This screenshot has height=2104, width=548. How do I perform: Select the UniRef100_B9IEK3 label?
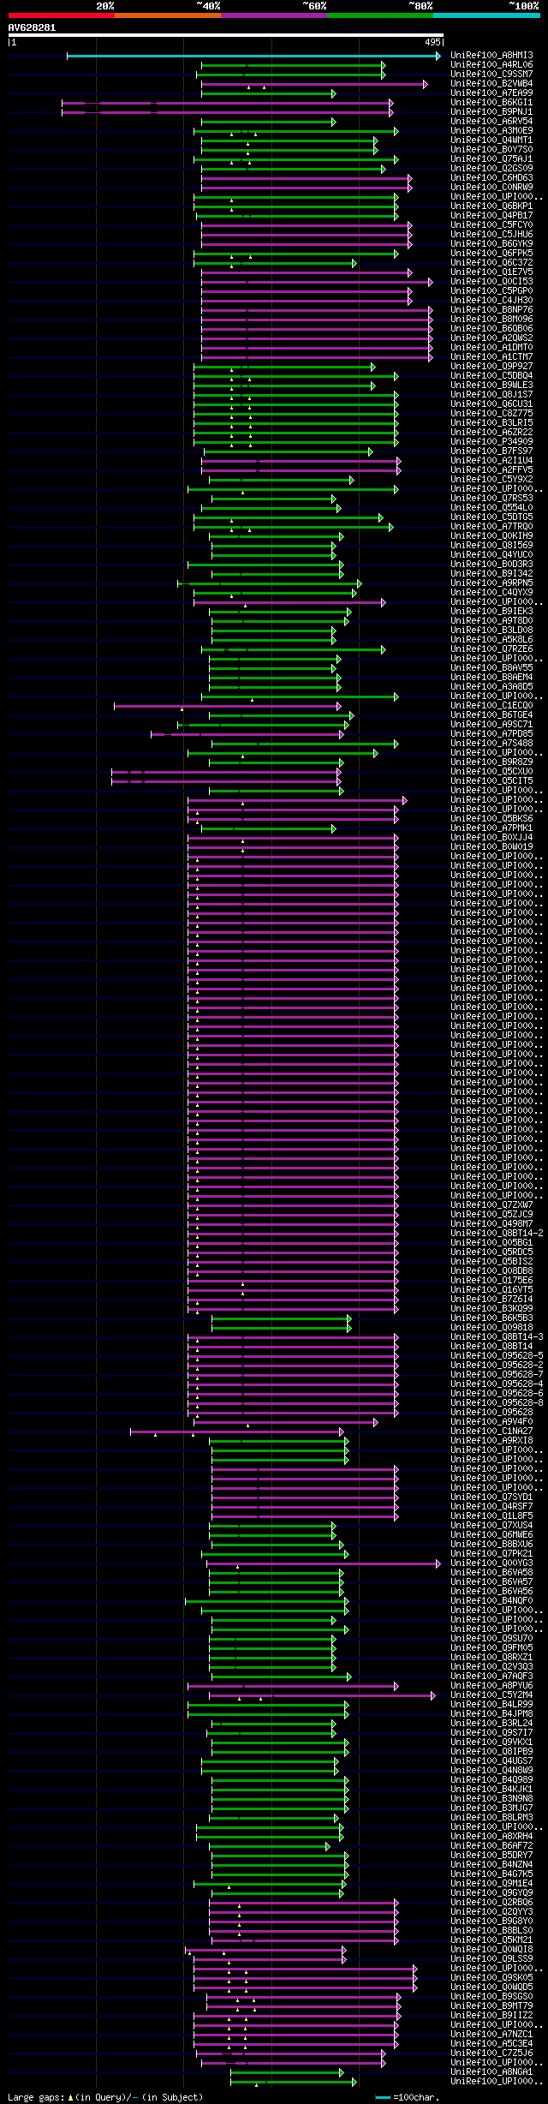491,612
